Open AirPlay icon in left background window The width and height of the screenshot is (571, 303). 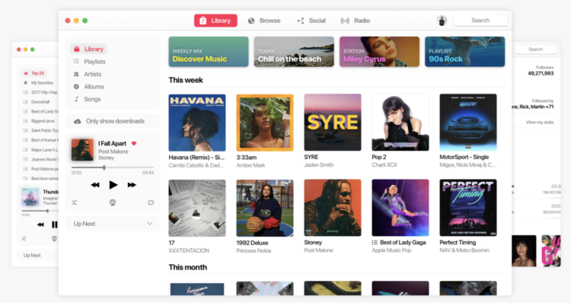click(x=54, y=238)
